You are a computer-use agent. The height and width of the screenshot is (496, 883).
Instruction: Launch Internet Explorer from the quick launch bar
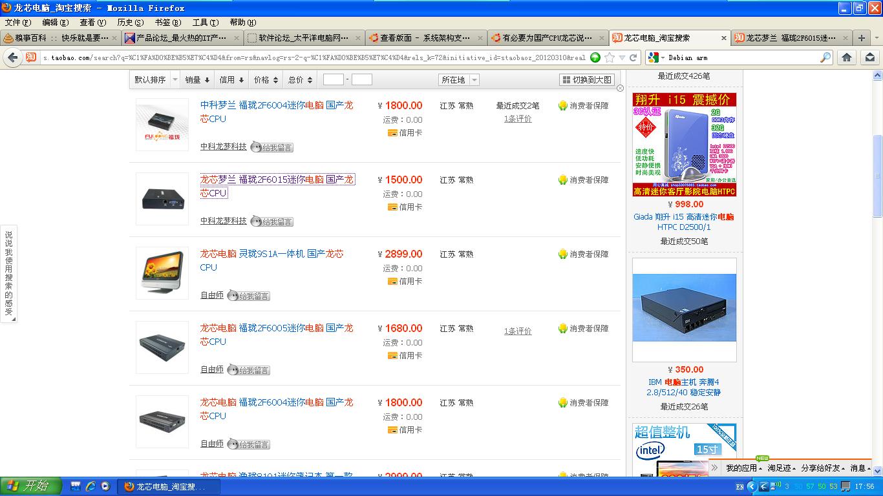[x=90, y=486]
